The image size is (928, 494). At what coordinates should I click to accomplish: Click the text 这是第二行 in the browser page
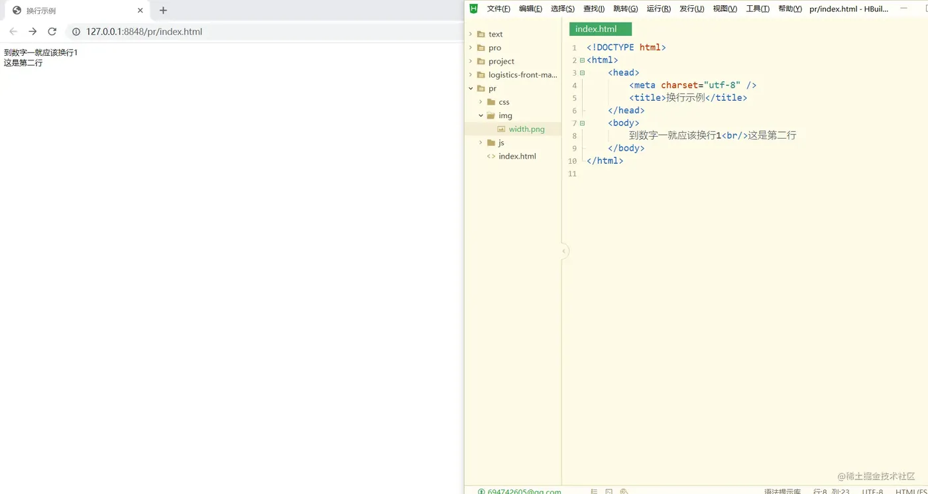(23, 63)
